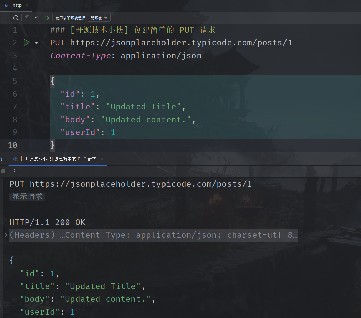The width and height of the screenshot is (361, 318).
Task: Add a new request with plus icon
Action: (7, 18)
